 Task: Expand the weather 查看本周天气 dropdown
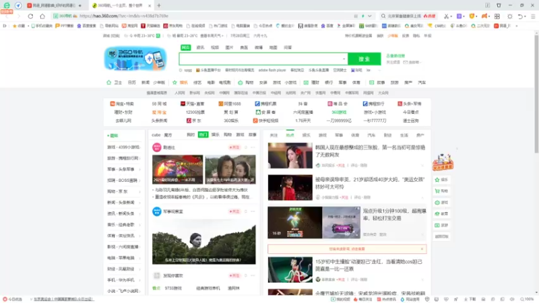tap(212, 36)
